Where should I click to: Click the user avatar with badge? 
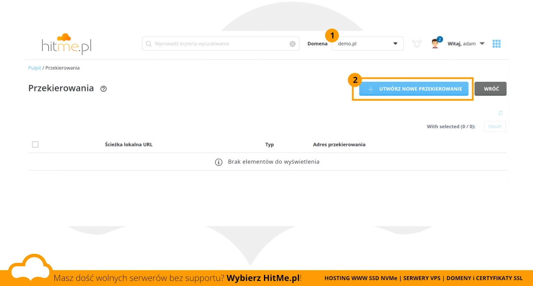[x=436, y=43]
